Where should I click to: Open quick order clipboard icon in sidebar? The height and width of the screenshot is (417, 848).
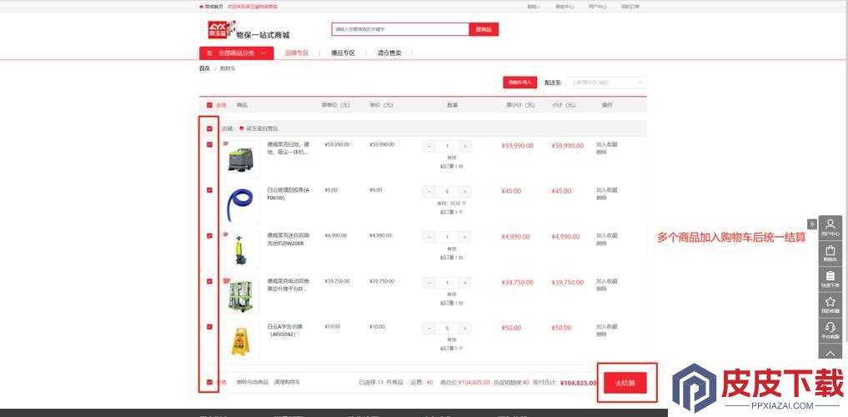click(830, 279)
